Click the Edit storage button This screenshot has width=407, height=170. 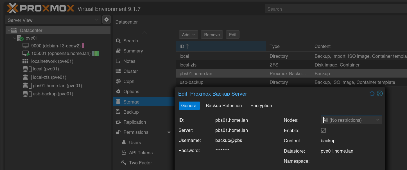coord(232,35)
